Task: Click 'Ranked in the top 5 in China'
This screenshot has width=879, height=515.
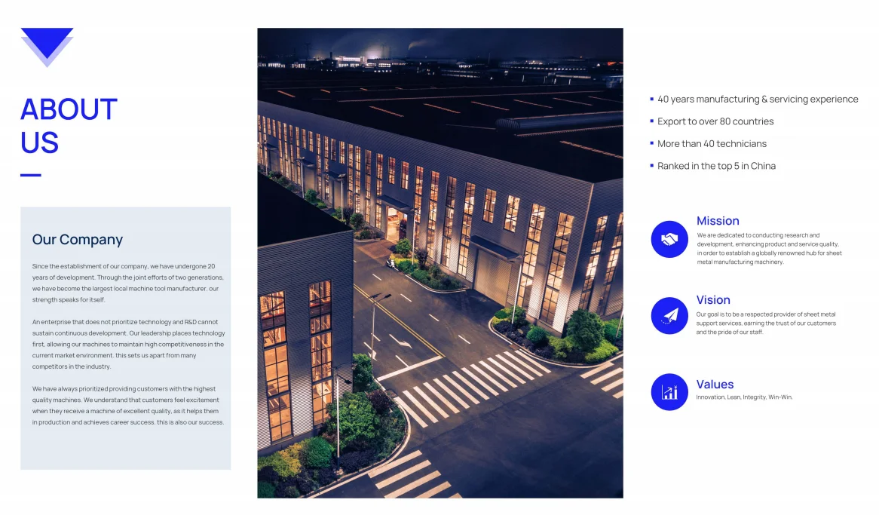Action: click(716, 166)
